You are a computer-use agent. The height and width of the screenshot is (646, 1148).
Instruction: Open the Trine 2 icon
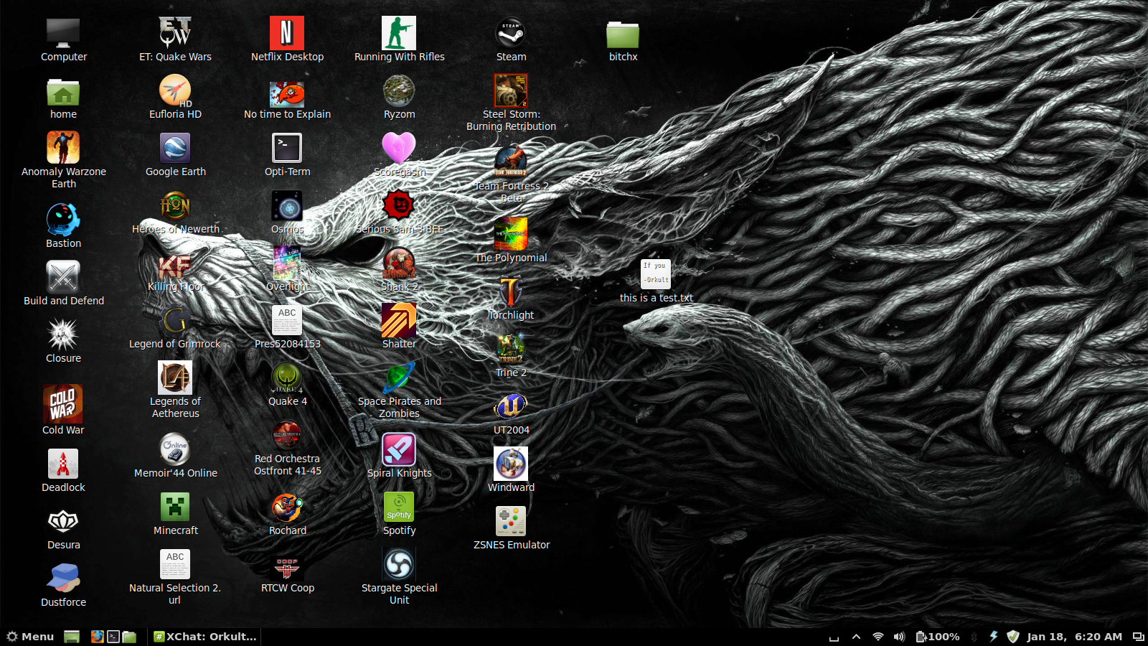[x=511, y=349]
